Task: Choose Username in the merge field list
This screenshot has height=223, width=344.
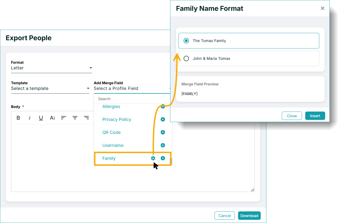Action: (x=113, y=146)
